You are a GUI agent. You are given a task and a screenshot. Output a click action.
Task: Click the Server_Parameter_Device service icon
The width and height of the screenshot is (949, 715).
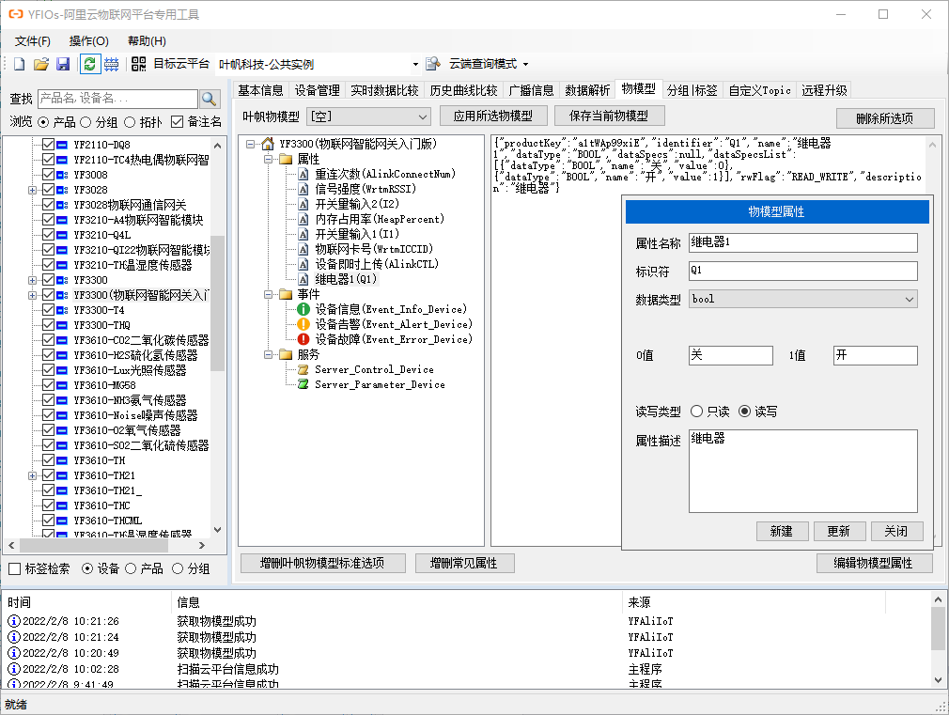[303, 384]
